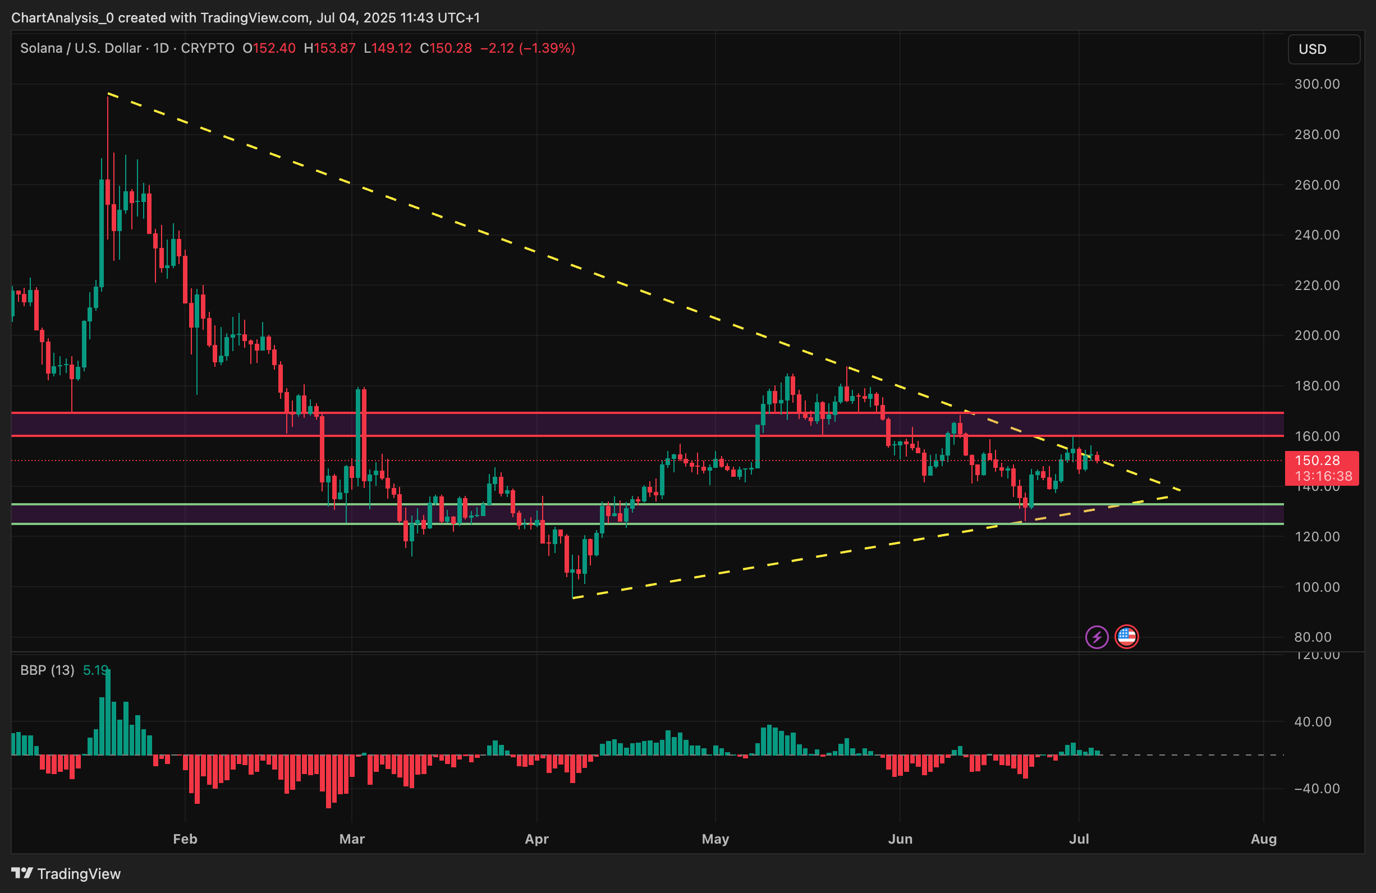Click the close value C150.28
The image size is (1376, 893).
tap(446, 48)
